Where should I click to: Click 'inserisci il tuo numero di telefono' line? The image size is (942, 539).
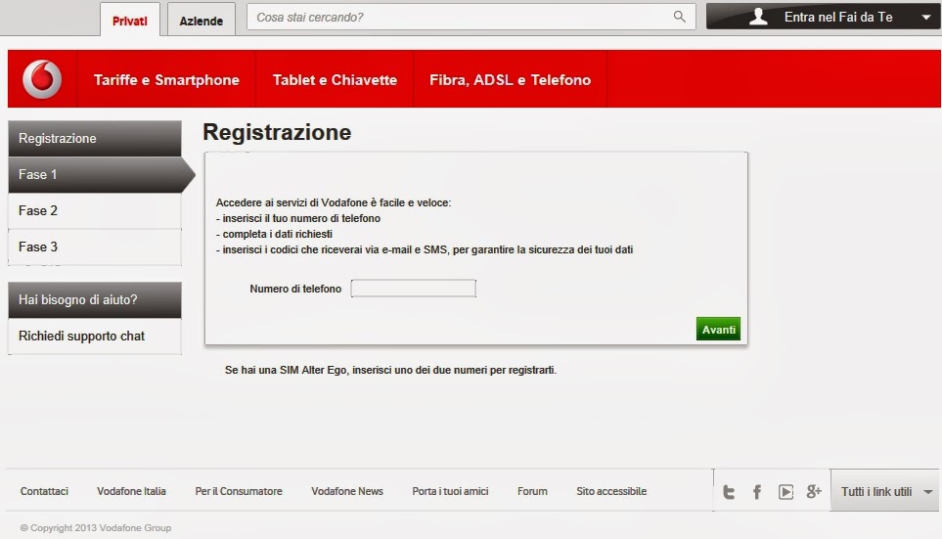point(298,218)
